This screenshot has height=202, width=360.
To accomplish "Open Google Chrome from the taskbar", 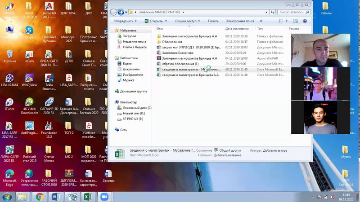I will [x=40, y=197].
